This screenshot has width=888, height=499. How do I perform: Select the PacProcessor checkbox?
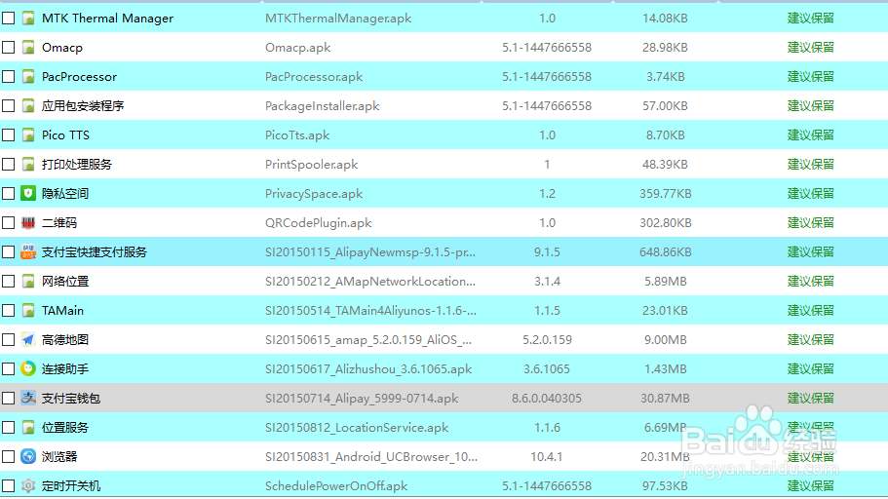(x=9, y=76)
